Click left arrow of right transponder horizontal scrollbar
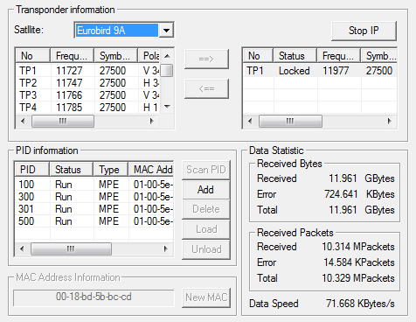 pyautogui.click(x=250, y=121)
